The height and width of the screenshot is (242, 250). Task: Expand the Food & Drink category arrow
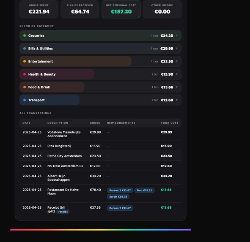[177, 87]
